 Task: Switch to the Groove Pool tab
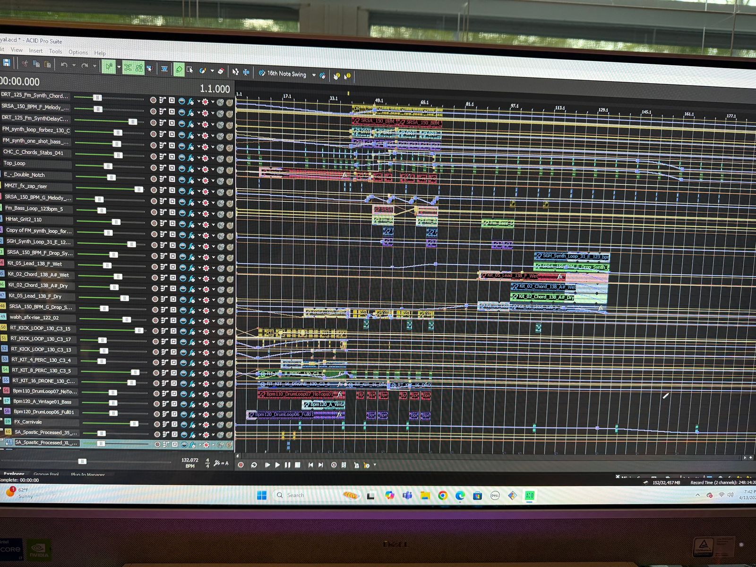pos(46,474)
